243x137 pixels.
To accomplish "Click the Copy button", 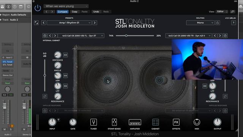I will coord(74,12).
